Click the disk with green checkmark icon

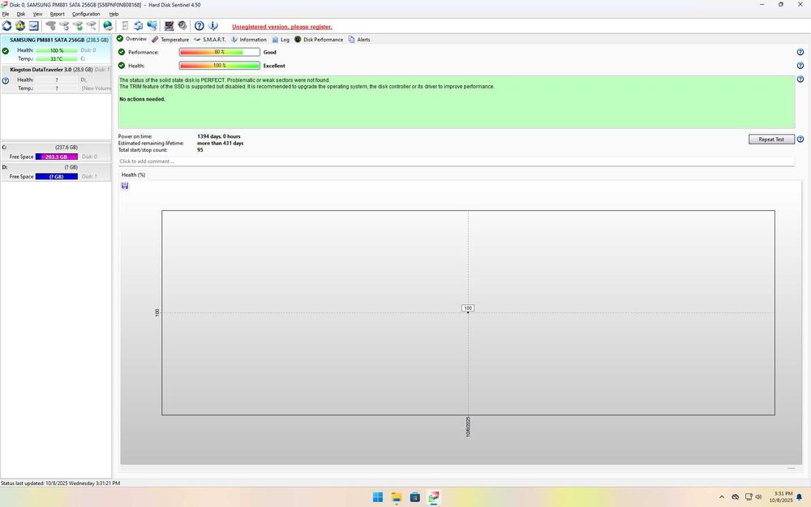point(78,25)
